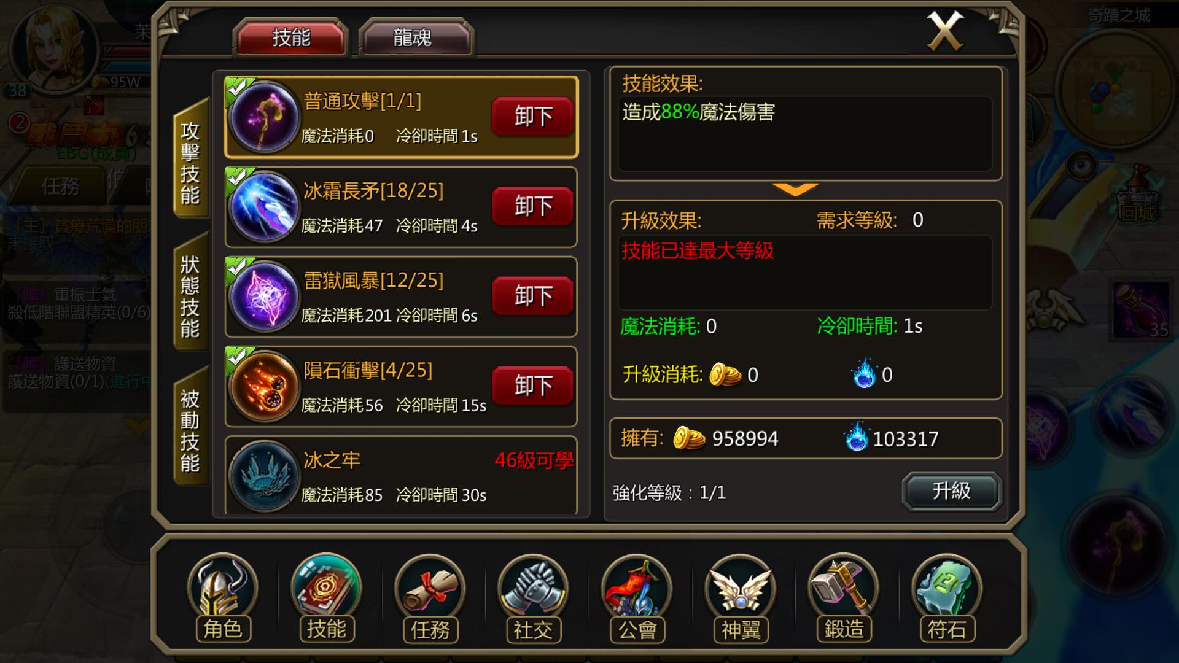
Task: Select the 冰之牢 skill icon
Action: [x=264, y=476]
